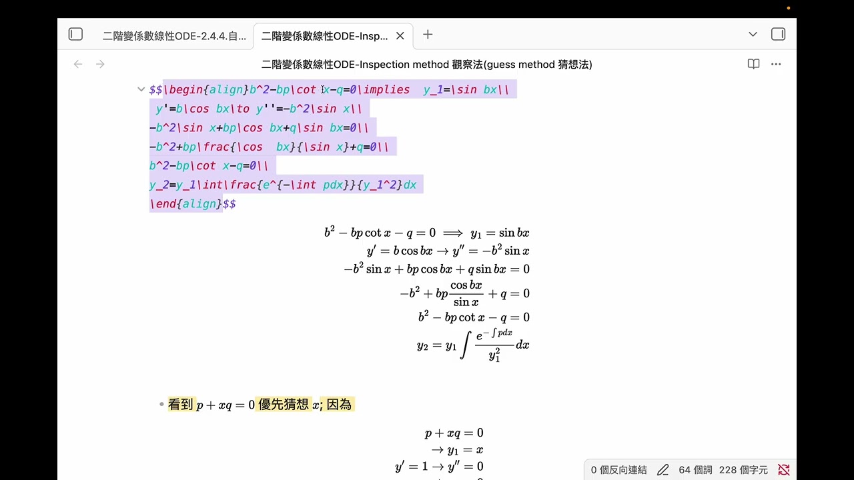Click source line y_2=y_1\int\frac
854x480 pixels.
[x=283, y=185]
